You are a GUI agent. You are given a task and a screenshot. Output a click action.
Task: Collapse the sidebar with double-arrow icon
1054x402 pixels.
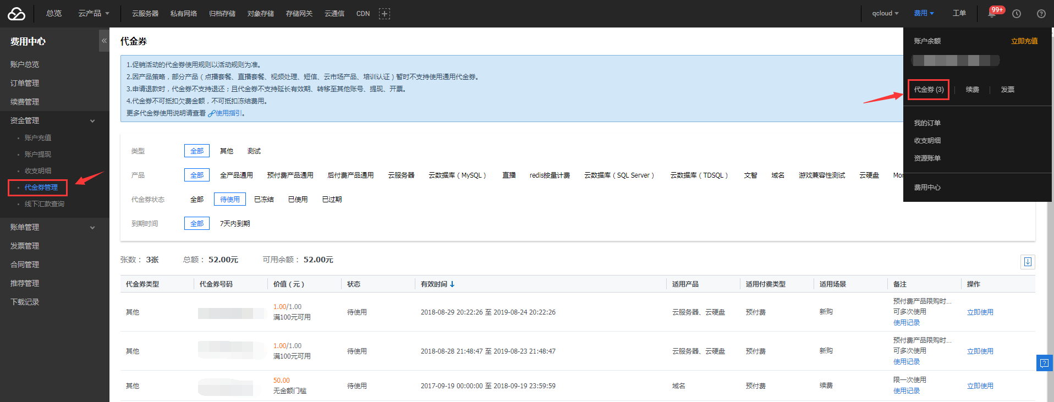click(104, 41)
